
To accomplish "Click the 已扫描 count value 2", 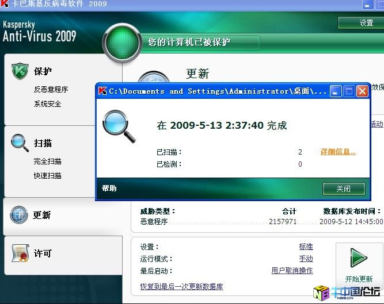I will tap(300, 152).
